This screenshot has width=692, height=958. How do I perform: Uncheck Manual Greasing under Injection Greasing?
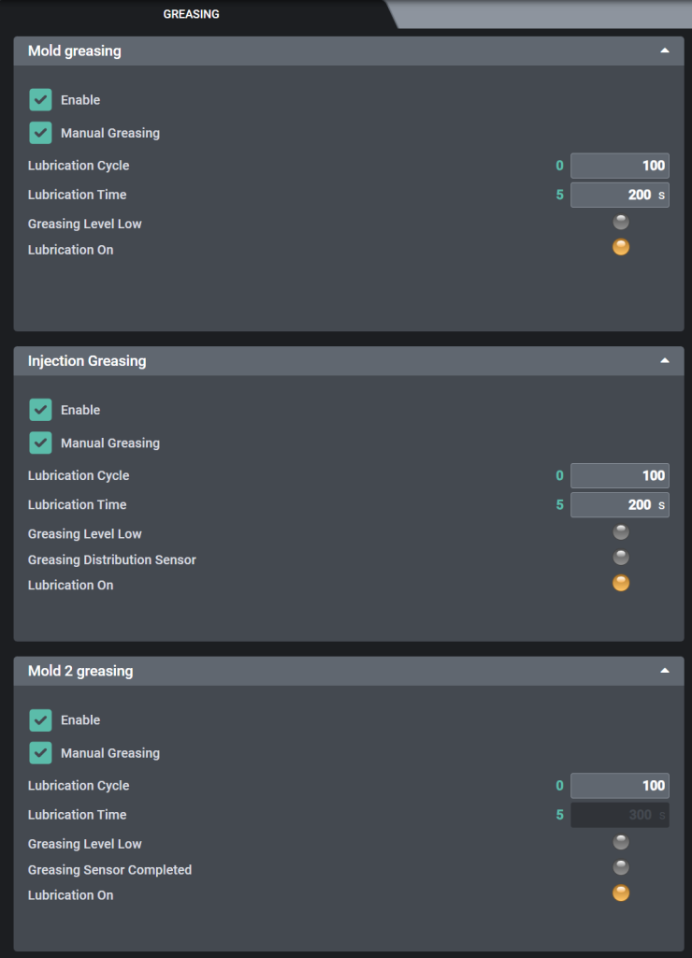click(x=40, y=443)
